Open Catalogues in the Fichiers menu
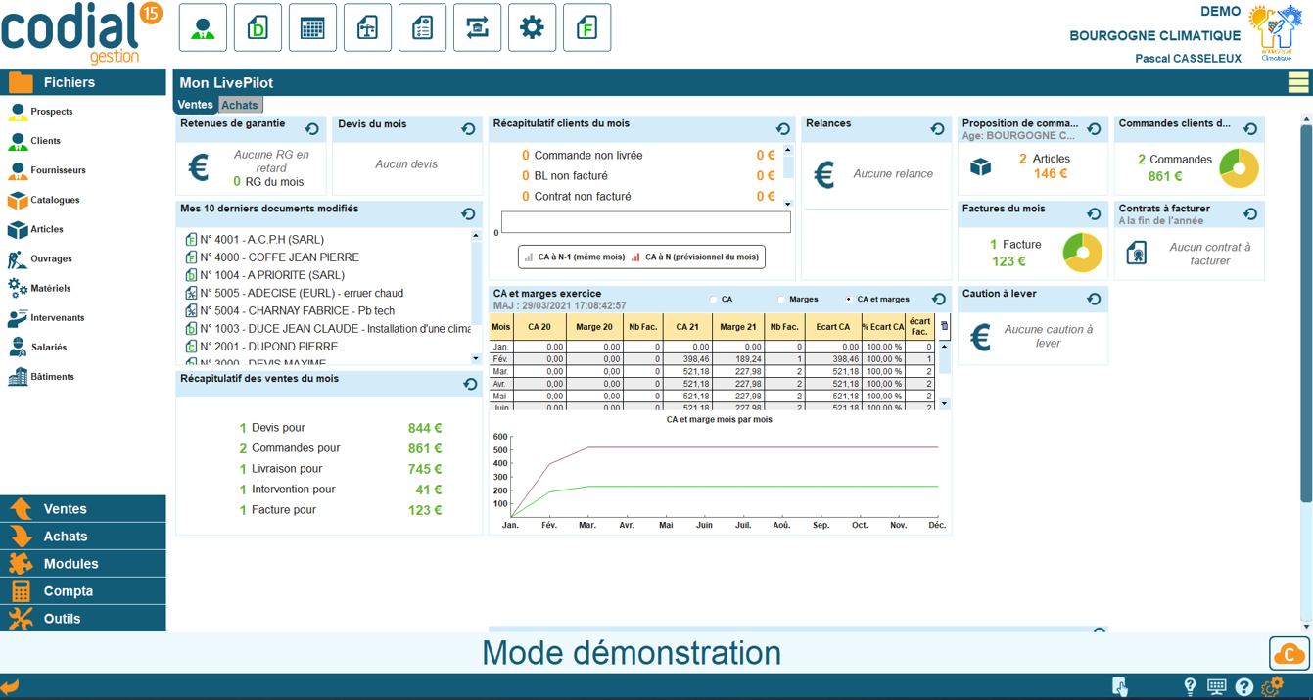The height and width of the screenshot is (700, 1313). pyautogui.click(x=55, y=200)
